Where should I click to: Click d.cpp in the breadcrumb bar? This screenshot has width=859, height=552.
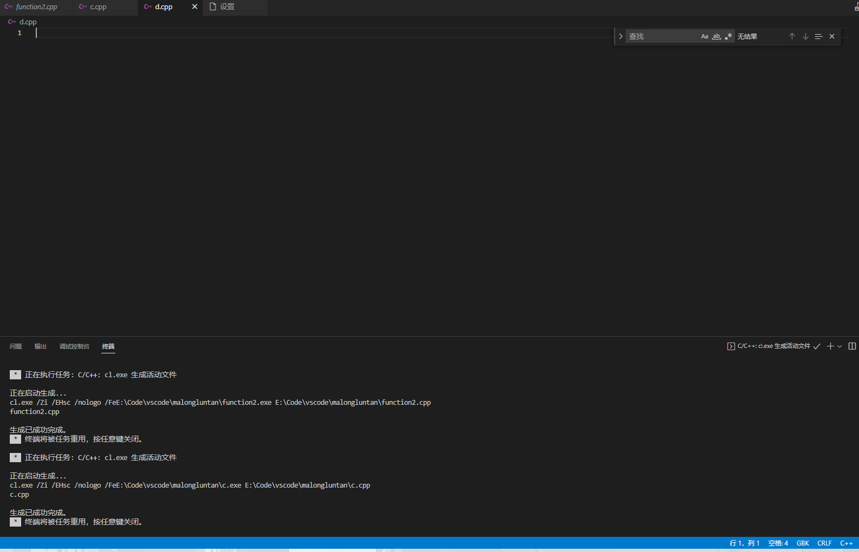pyautogui.click(x=28, y=22)
